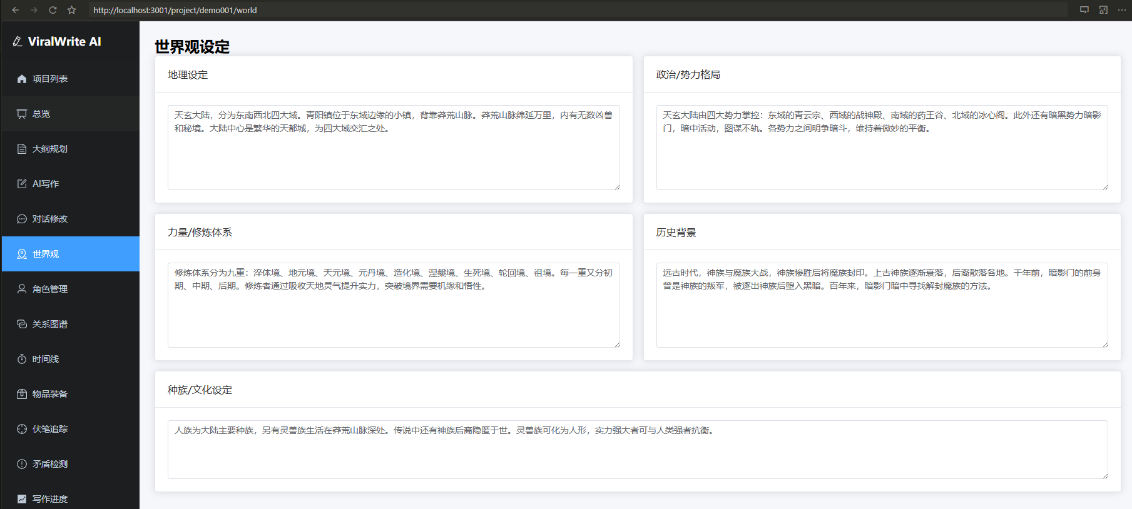The height and width of the screenshot is (509, 1132).
Task: Click the warning circle icon beside 矛盾检测
Action: coord(22,464)
